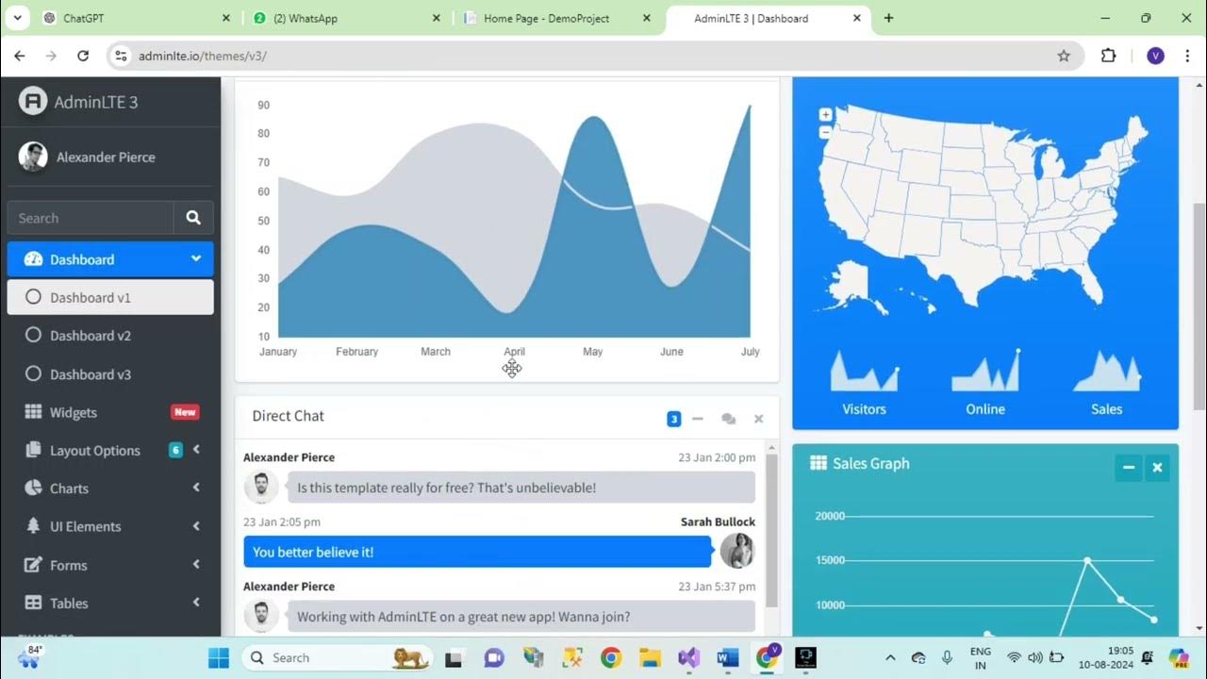Open the Chrome three-dot menu
This screenshot has height=679, width=1207.
coord(1188,56)
